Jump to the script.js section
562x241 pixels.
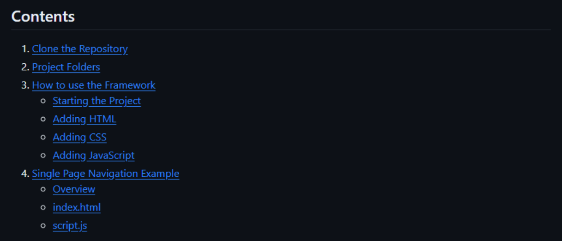tap(70, 226)
